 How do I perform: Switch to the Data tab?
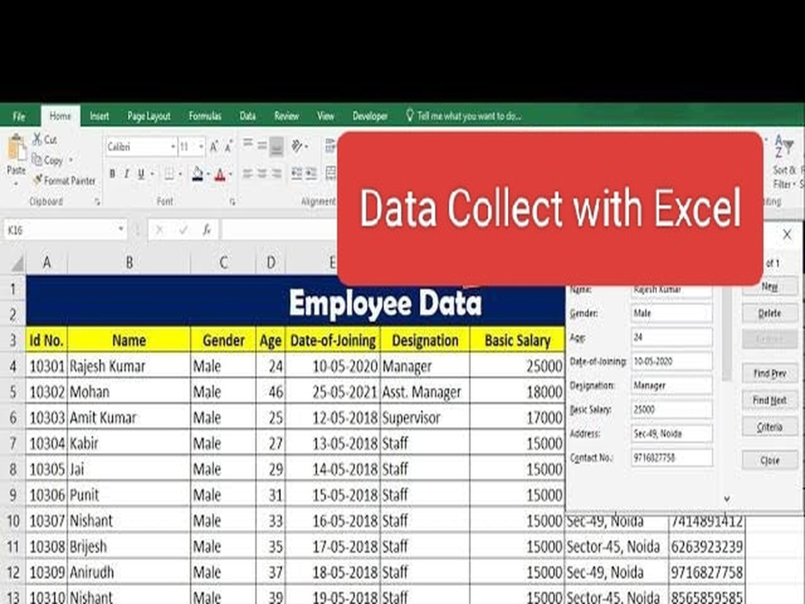coord(247,116)
